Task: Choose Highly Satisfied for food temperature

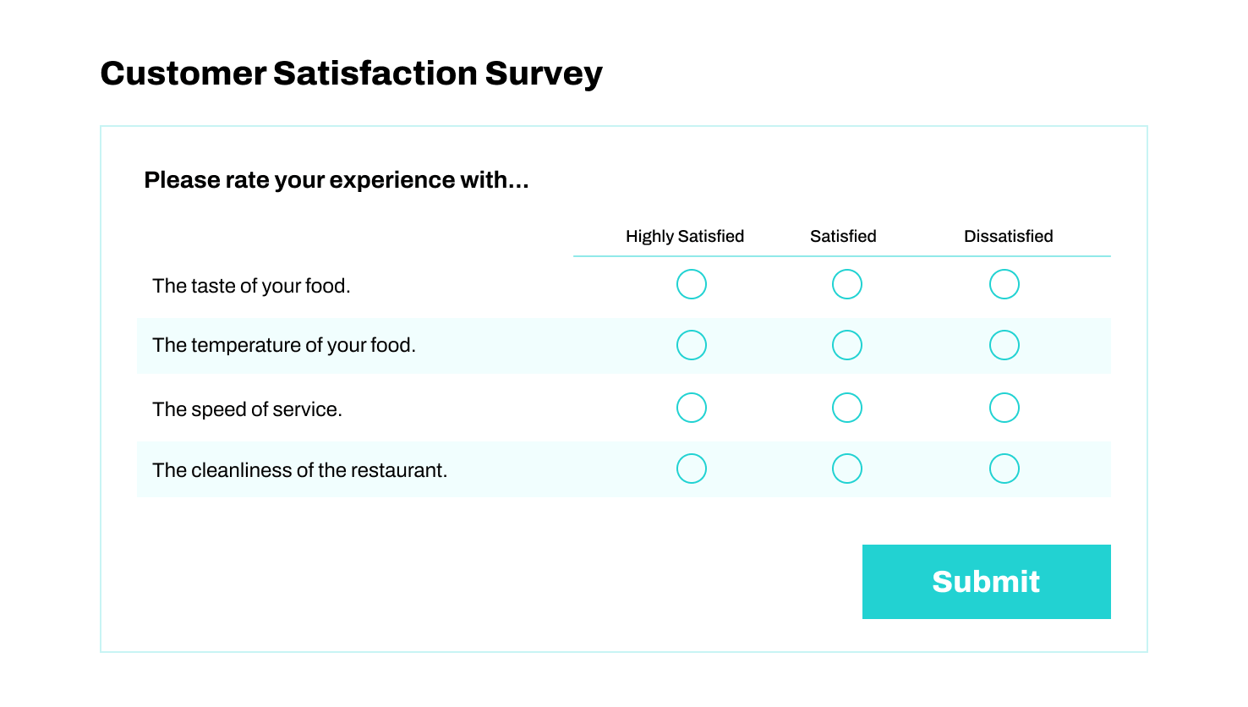Action: pyautogui.click(x=691, y=345)
